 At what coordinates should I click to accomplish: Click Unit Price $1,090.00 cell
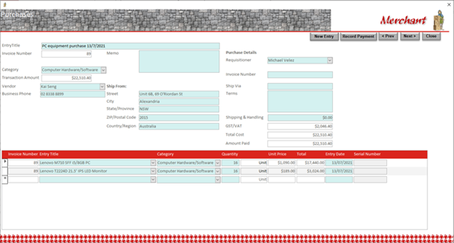[281, 163]
